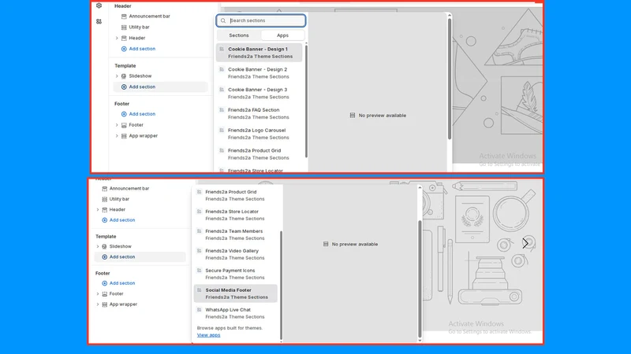This screenshot has width=631, height=354.
Task: Expand Slideshow section in lower screenshot
Action: click(x=97, y=246)
